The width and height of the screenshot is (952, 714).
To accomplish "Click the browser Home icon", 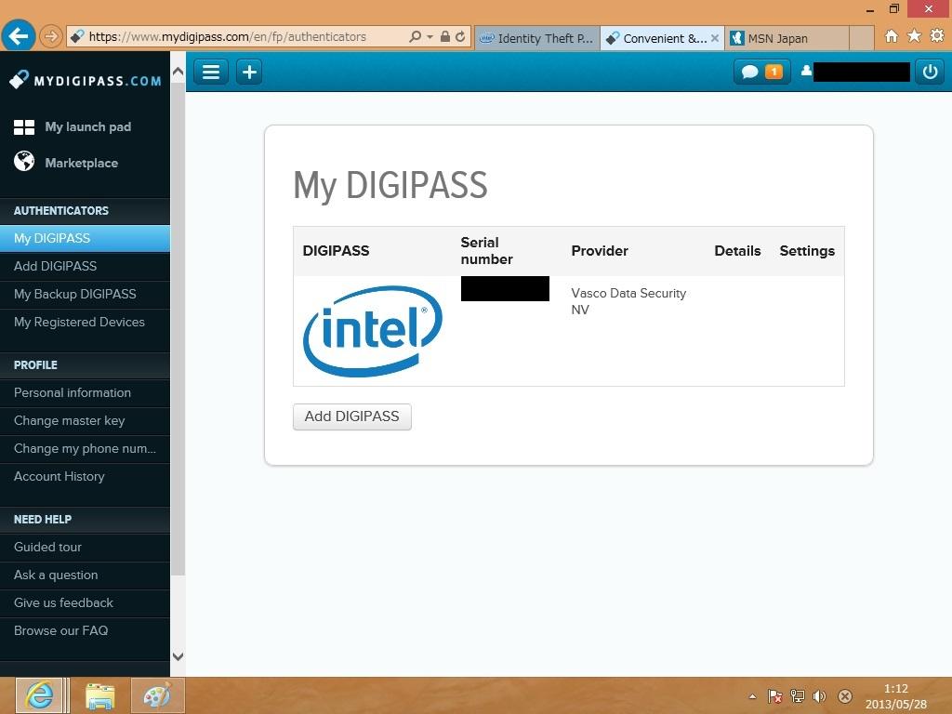I will (892, 36).
